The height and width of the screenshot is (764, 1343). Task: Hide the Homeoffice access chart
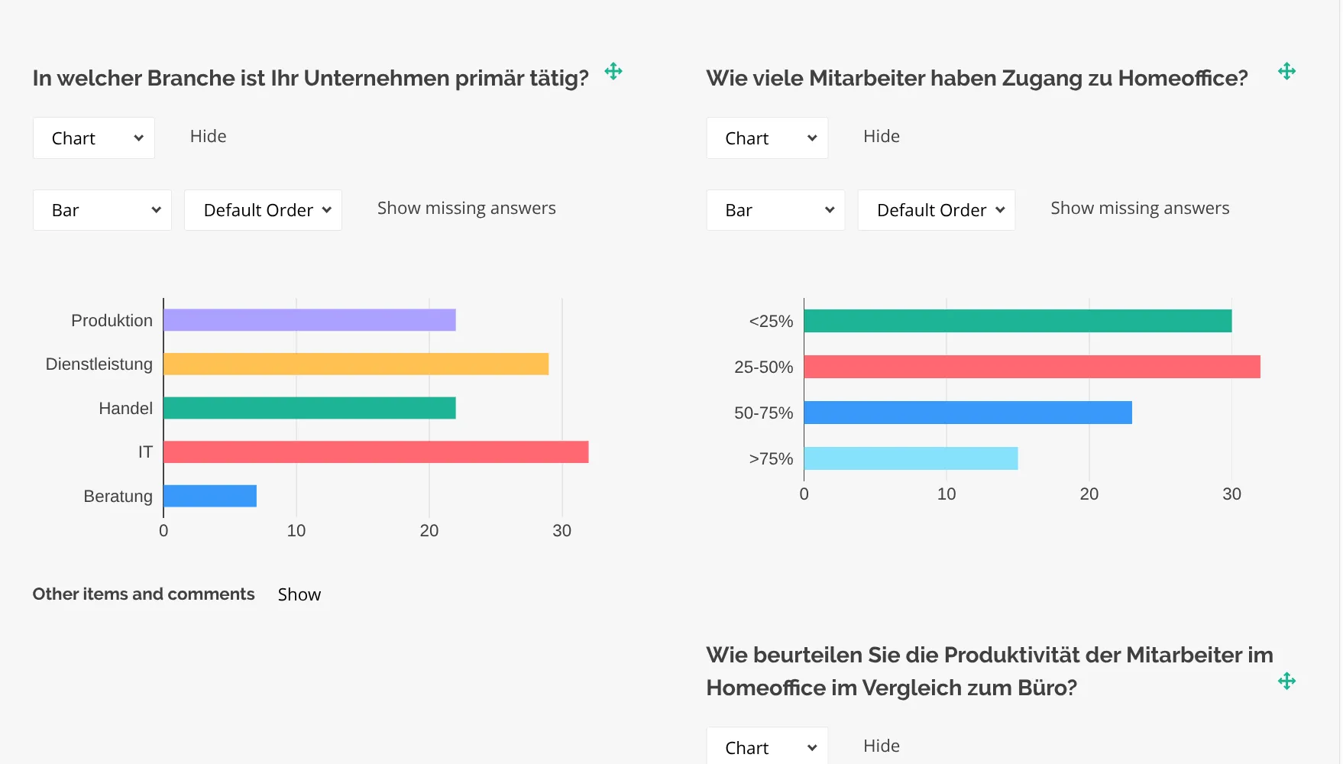[x=881, y=136]
